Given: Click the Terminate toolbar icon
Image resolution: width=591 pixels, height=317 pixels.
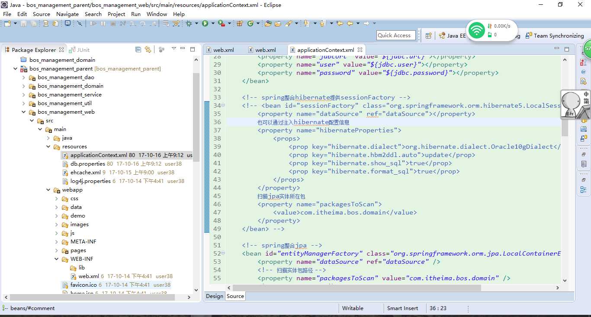Looking at the screenshot, I should [x=113, y=23].
